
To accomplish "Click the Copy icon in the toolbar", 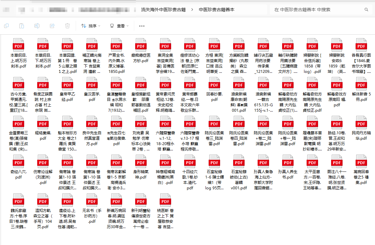I will tap(6, 26).
